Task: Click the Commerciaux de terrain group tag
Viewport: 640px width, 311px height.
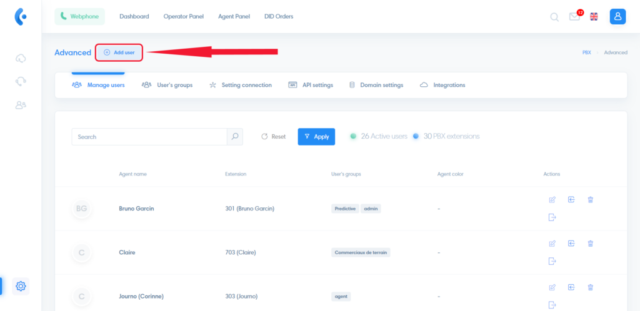Action: tap(361, 253)
